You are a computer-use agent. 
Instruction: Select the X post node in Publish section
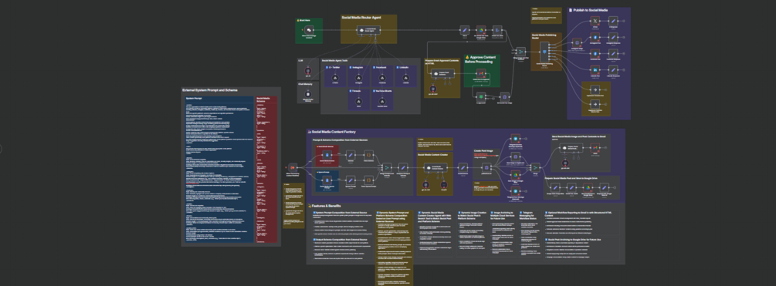coord(595,22)
